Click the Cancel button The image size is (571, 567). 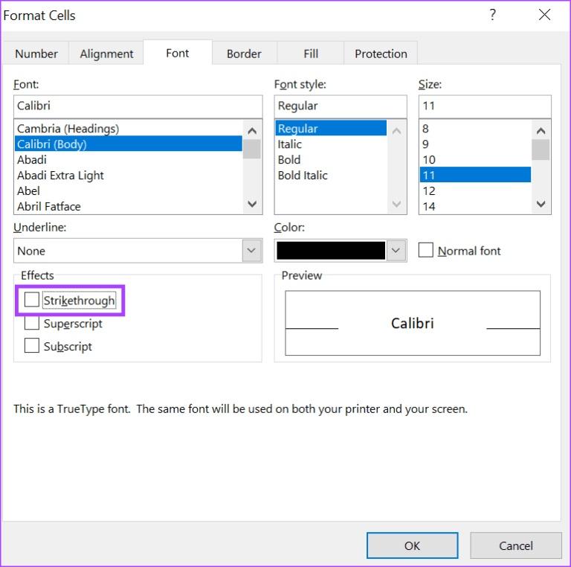(516, 545)
